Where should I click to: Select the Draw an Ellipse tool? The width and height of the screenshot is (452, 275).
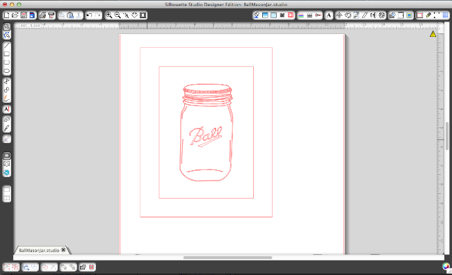point(7,71)
